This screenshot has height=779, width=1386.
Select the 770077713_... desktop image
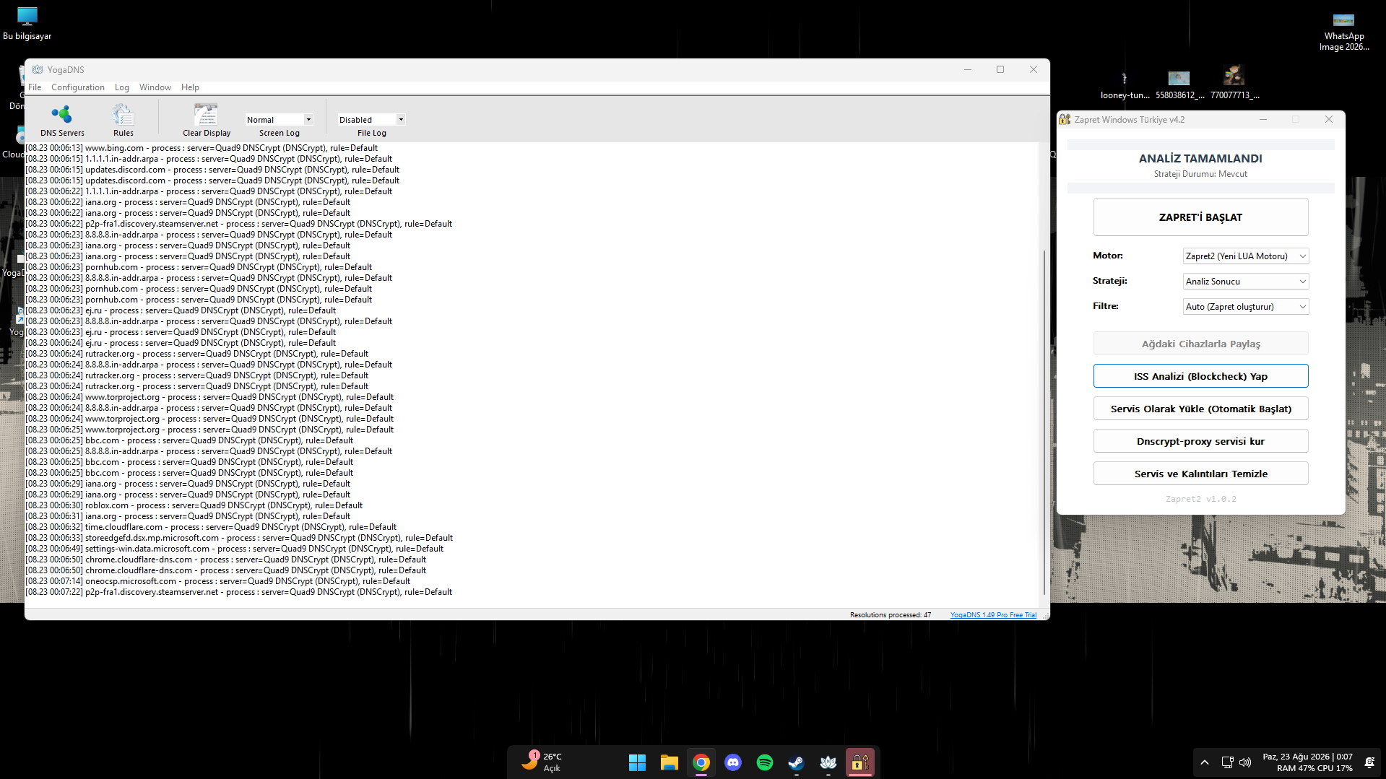tap(1234, 84)
